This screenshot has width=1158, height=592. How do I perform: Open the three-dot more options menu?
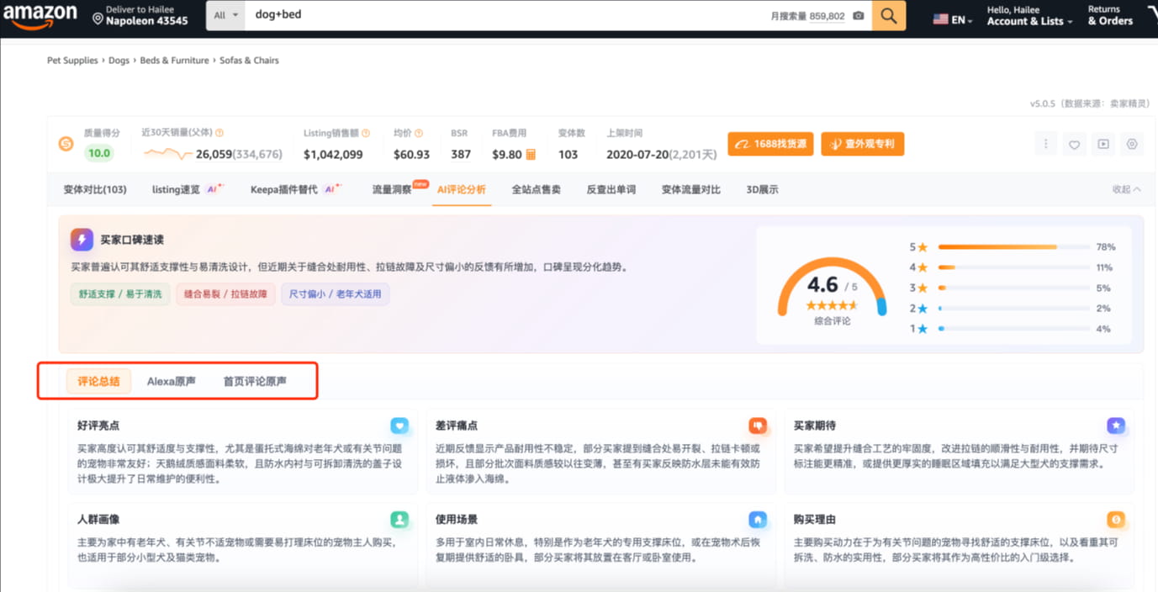[1045, 144]
